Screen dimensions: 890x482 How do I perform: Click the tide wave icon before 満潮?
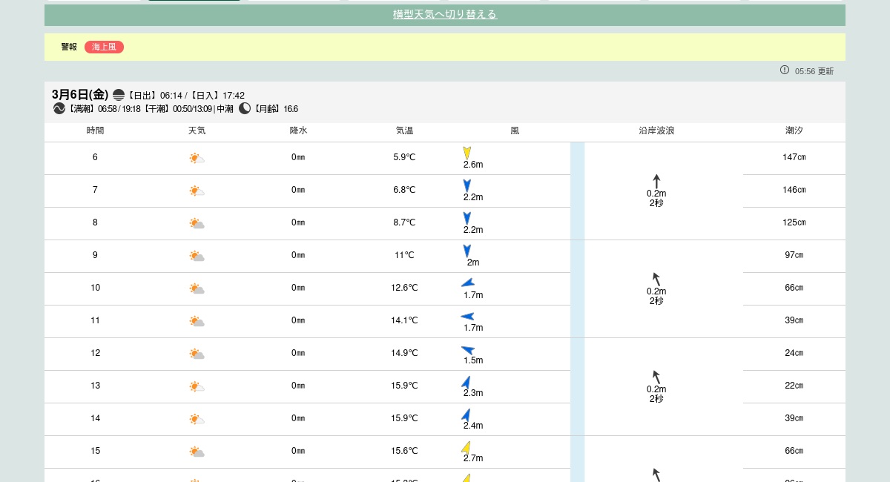tap(59, 109)
